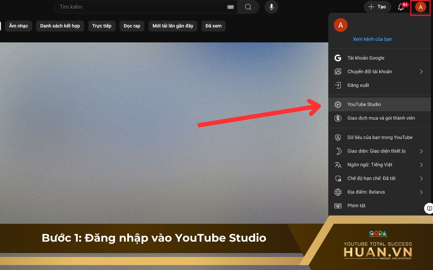
Task: Click the keyboard shortcuts icon
Action: click(338, 206)
